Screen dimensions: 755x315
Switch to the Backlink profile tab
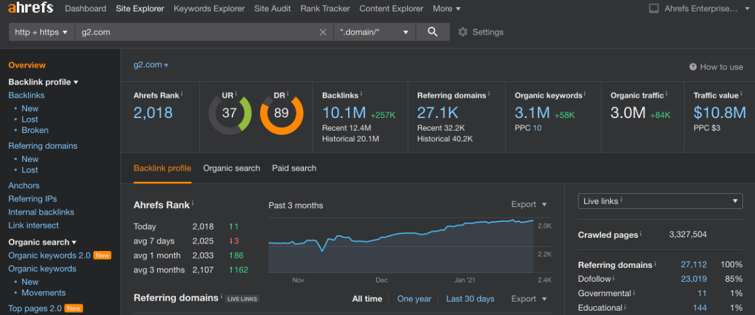point(162,168)
